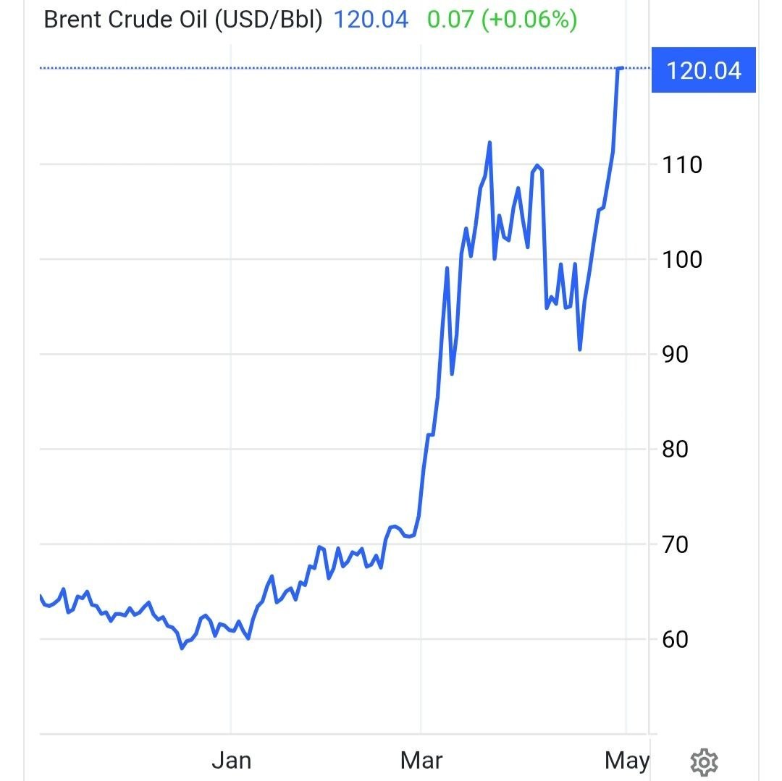
Task: Open the chart settings gear icon
Action: coord(704,761)
